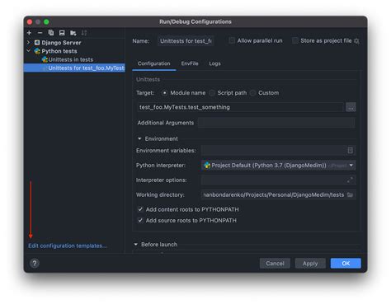The image size is (391, 304).
Task: Click the Cancel button
Action: [x=275, y=264]
